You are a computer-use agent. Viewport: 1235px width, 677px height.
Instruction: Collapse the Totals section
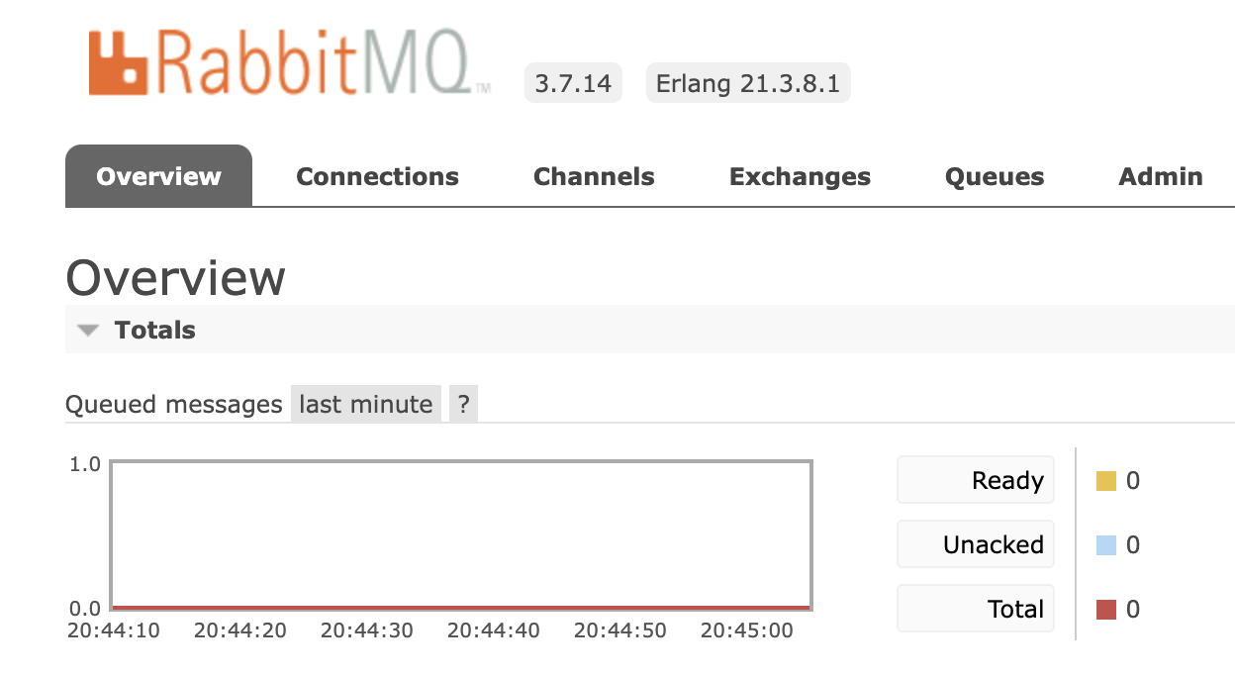point(88,330)
